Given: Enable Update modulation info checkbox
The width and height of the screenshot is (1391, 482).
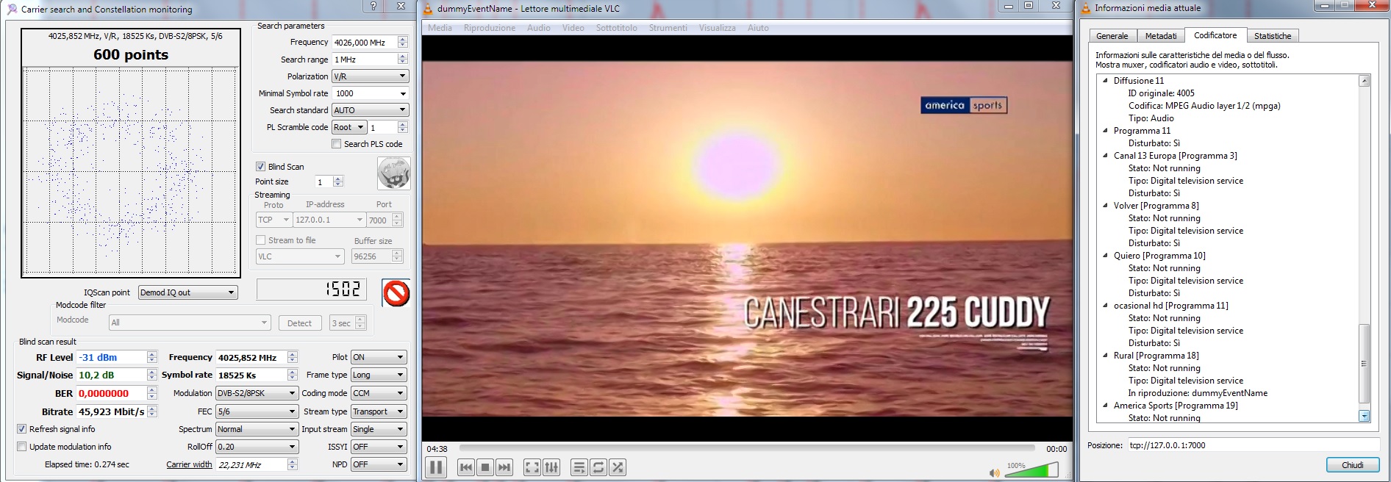Looking at the screenshot, I should [21, 447].
